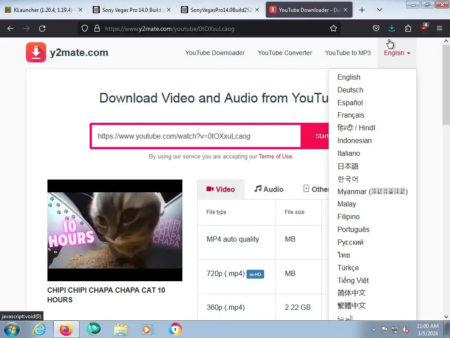Open Windows Start orb
Screen dimensions: 450x338
click(x=12, y=329)
